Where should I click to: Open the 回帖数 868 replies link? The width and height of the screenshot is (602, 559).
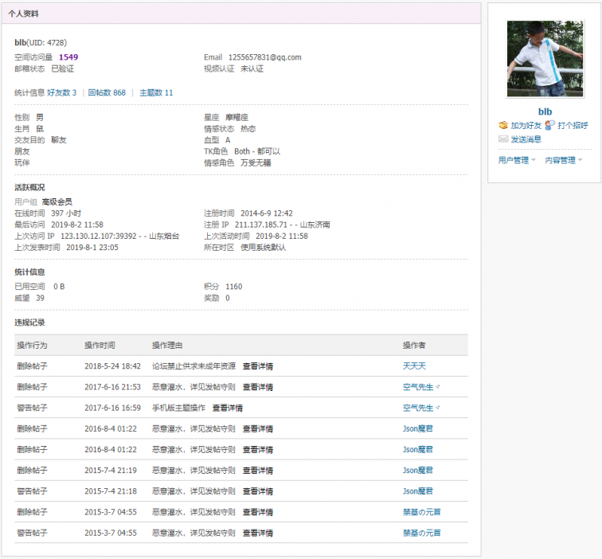click(x=107, y=93)
